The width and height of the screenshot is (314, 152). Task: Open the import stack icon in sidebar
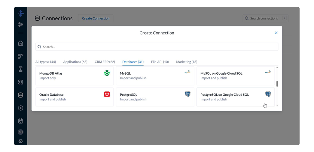click(x=21, y=69)
